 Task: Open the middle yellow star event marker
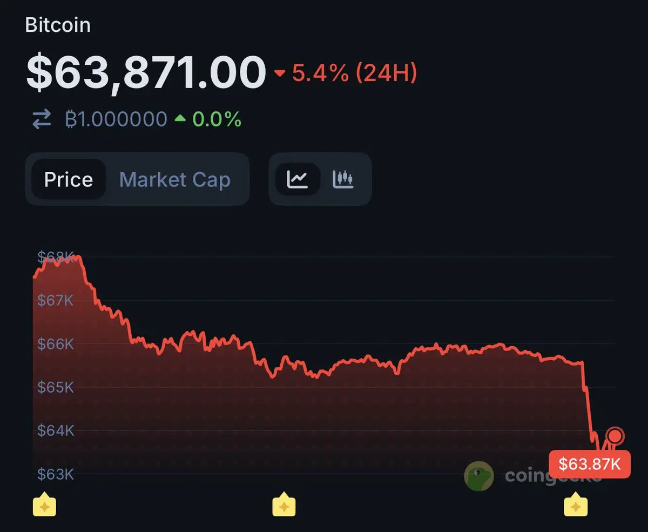(x=283, y=506)
